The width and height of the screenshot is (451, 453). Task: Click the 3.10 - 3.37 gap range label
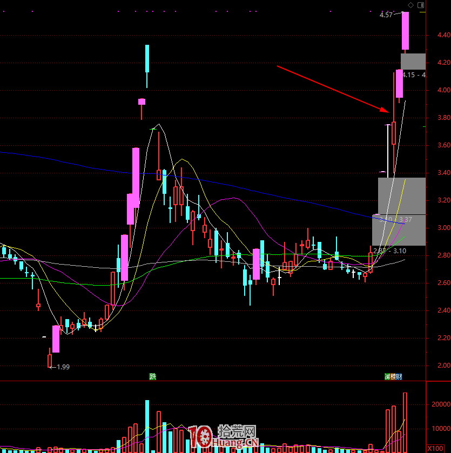point(395,220)
